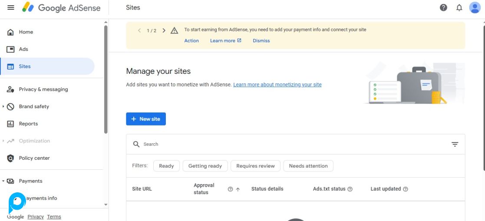Click the filter list icon in search bar
485x221 pixels.
coord(455,144)
